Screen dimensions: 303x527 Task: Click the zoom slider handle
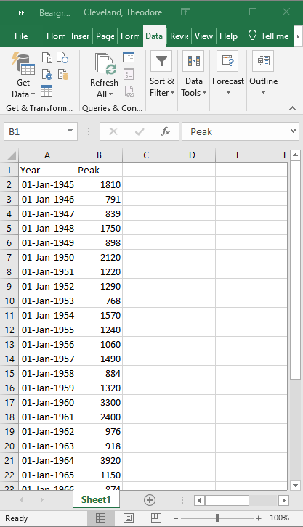click(217, 518)
